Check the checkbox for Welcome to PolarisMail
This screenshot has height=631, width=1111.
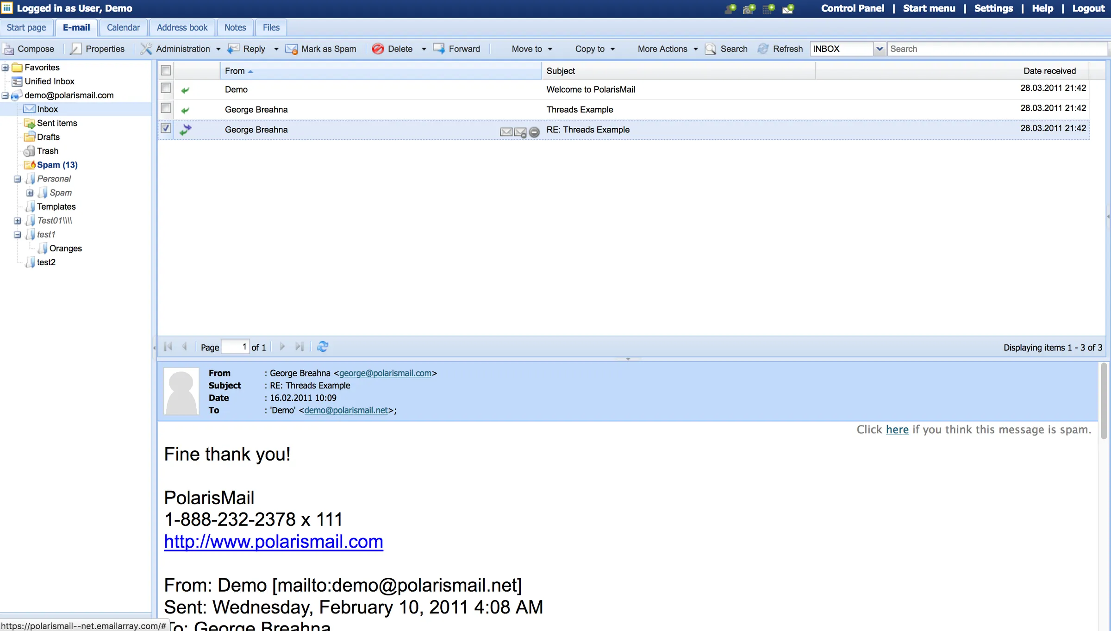coord(165,88)
